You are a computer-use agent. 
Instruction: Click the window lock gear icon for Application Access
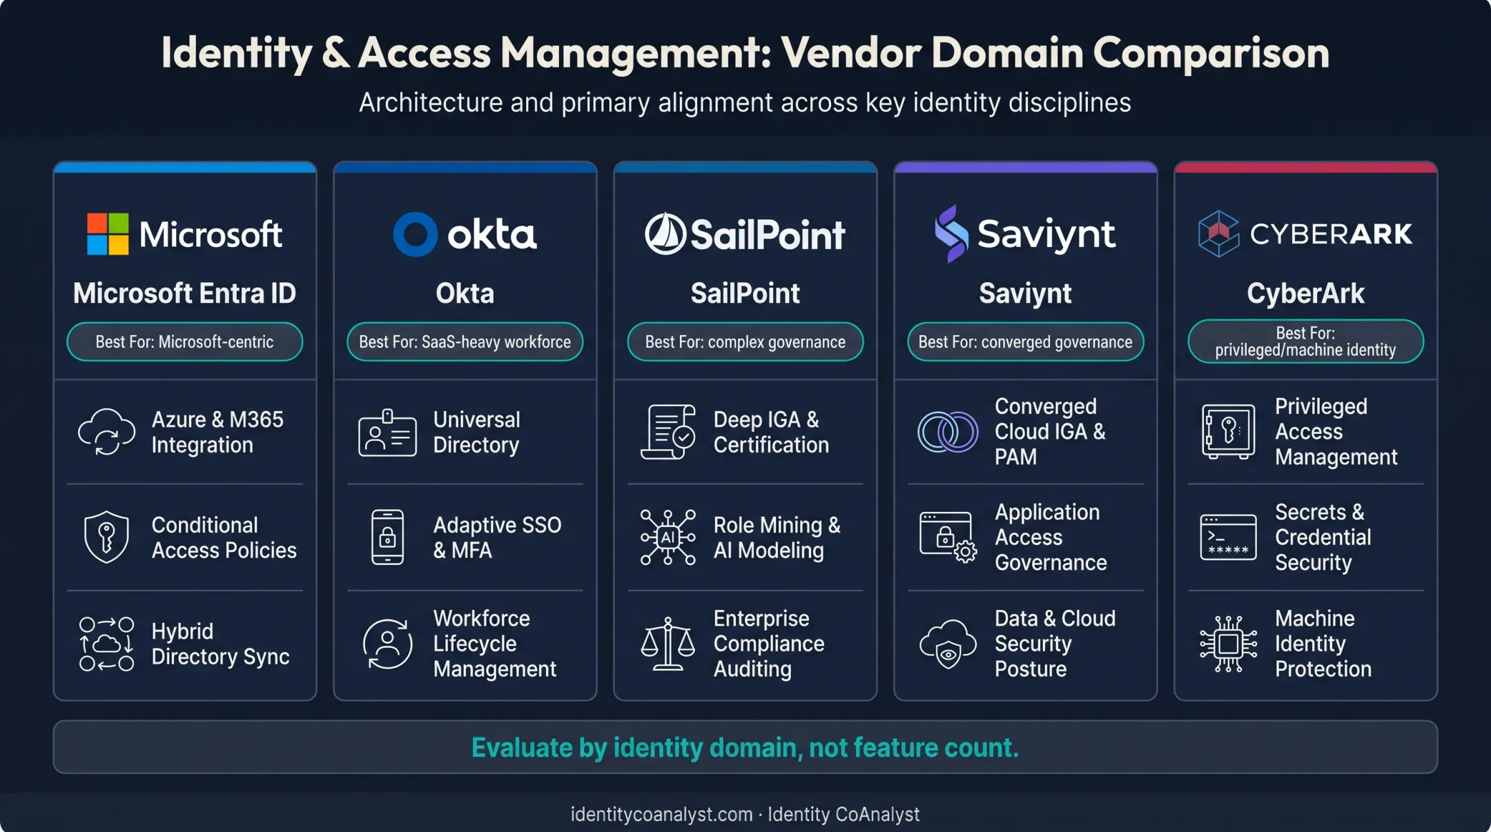pyautogui.click(x=948, y=537)
